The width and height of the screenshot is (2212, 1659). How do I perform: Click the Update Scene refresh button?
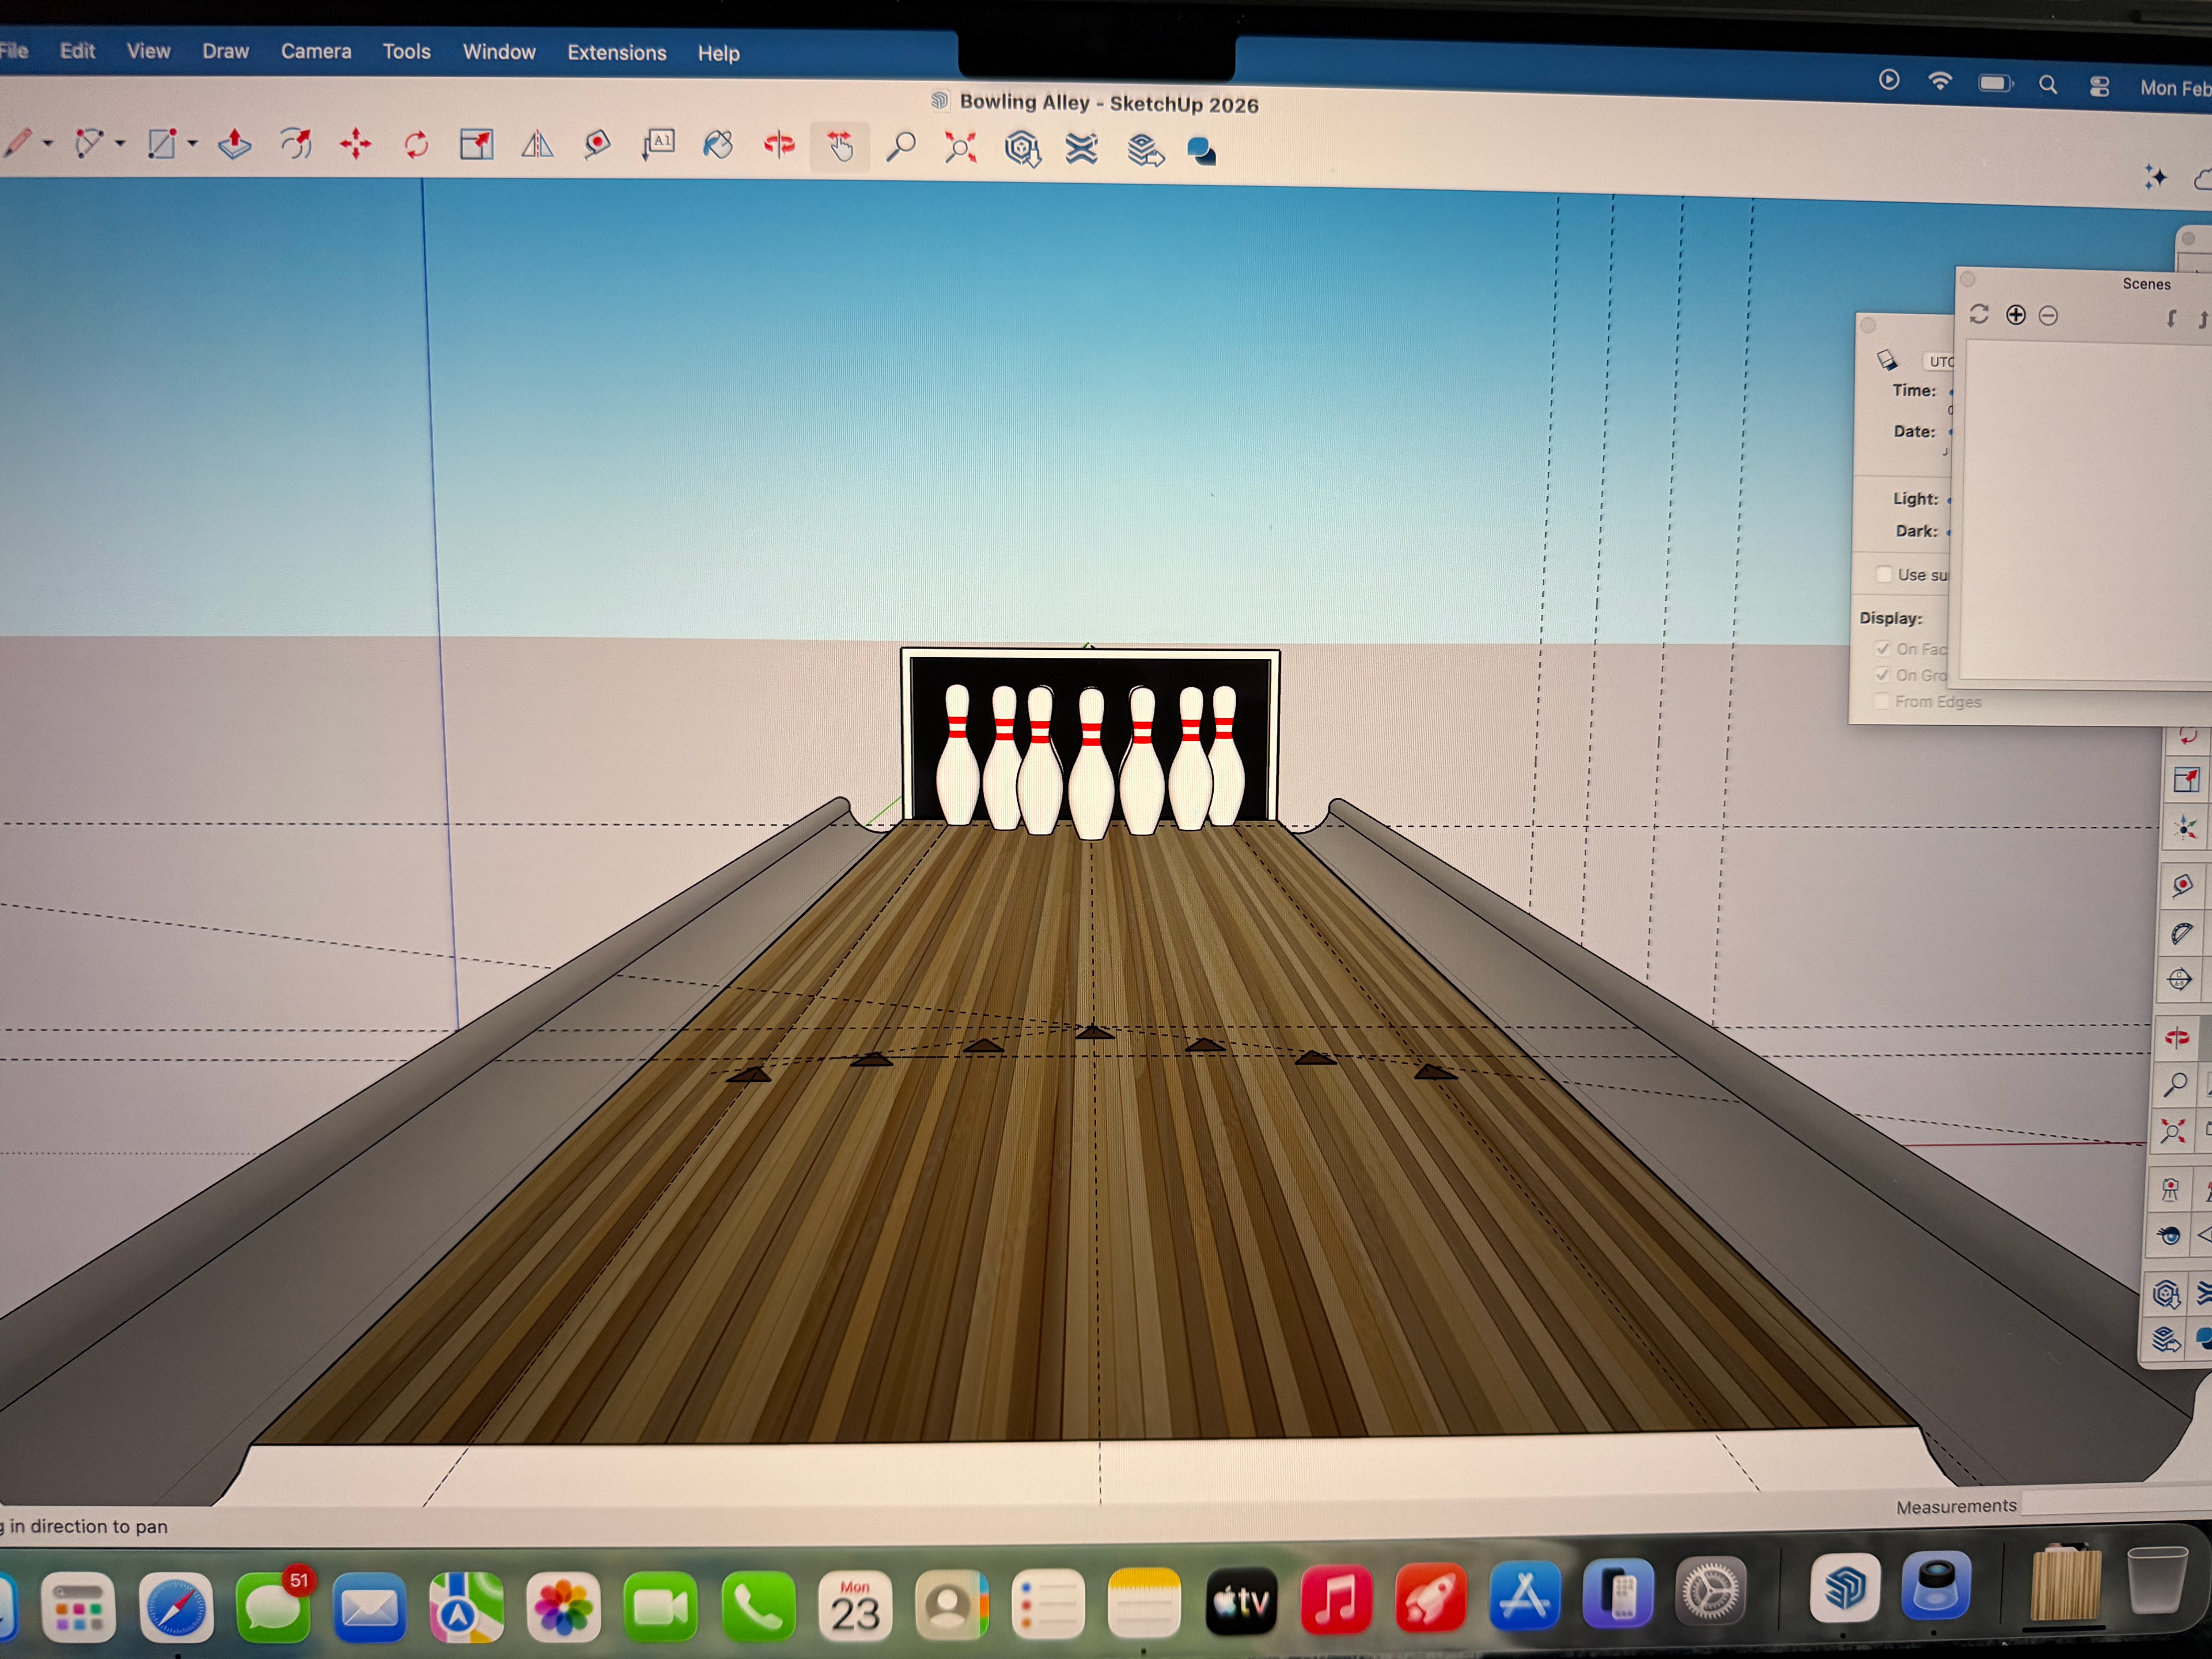tap(1978, 314)
